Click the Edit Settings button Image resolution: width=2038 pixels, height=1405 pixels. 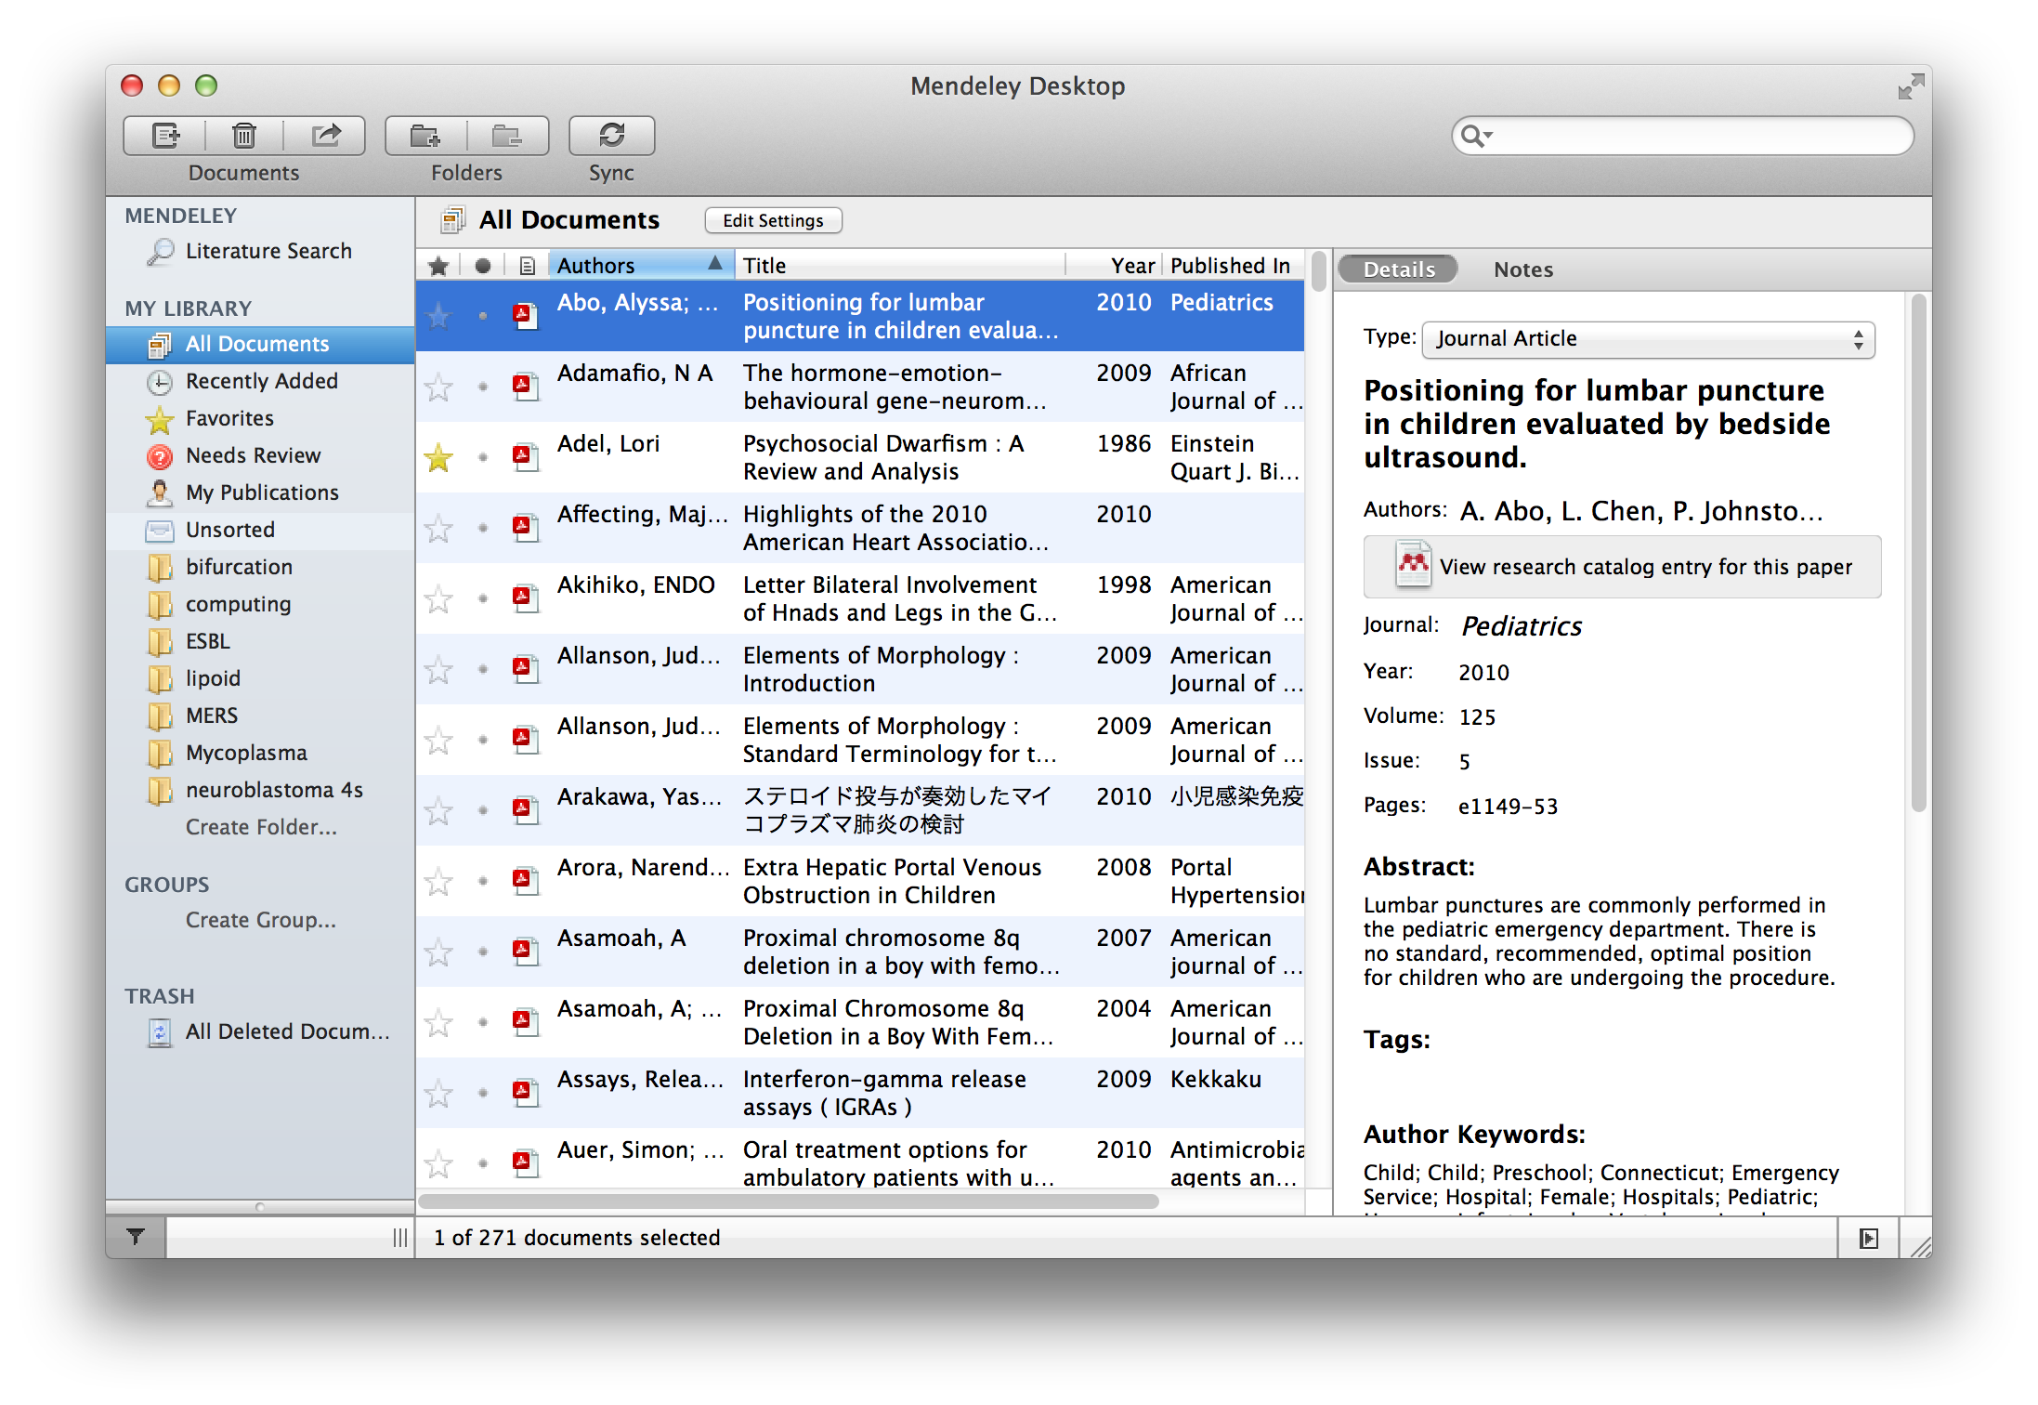pos(773,220)
